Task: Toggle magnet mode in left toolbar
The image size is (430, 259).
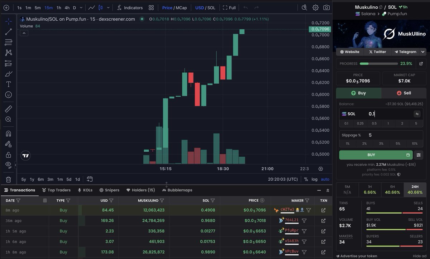Action: (x=9, y=133)
